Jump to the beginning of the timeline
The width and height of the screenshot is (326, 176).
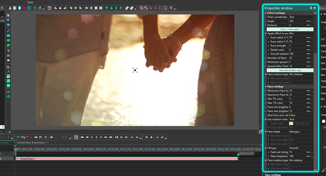[82, 137]
